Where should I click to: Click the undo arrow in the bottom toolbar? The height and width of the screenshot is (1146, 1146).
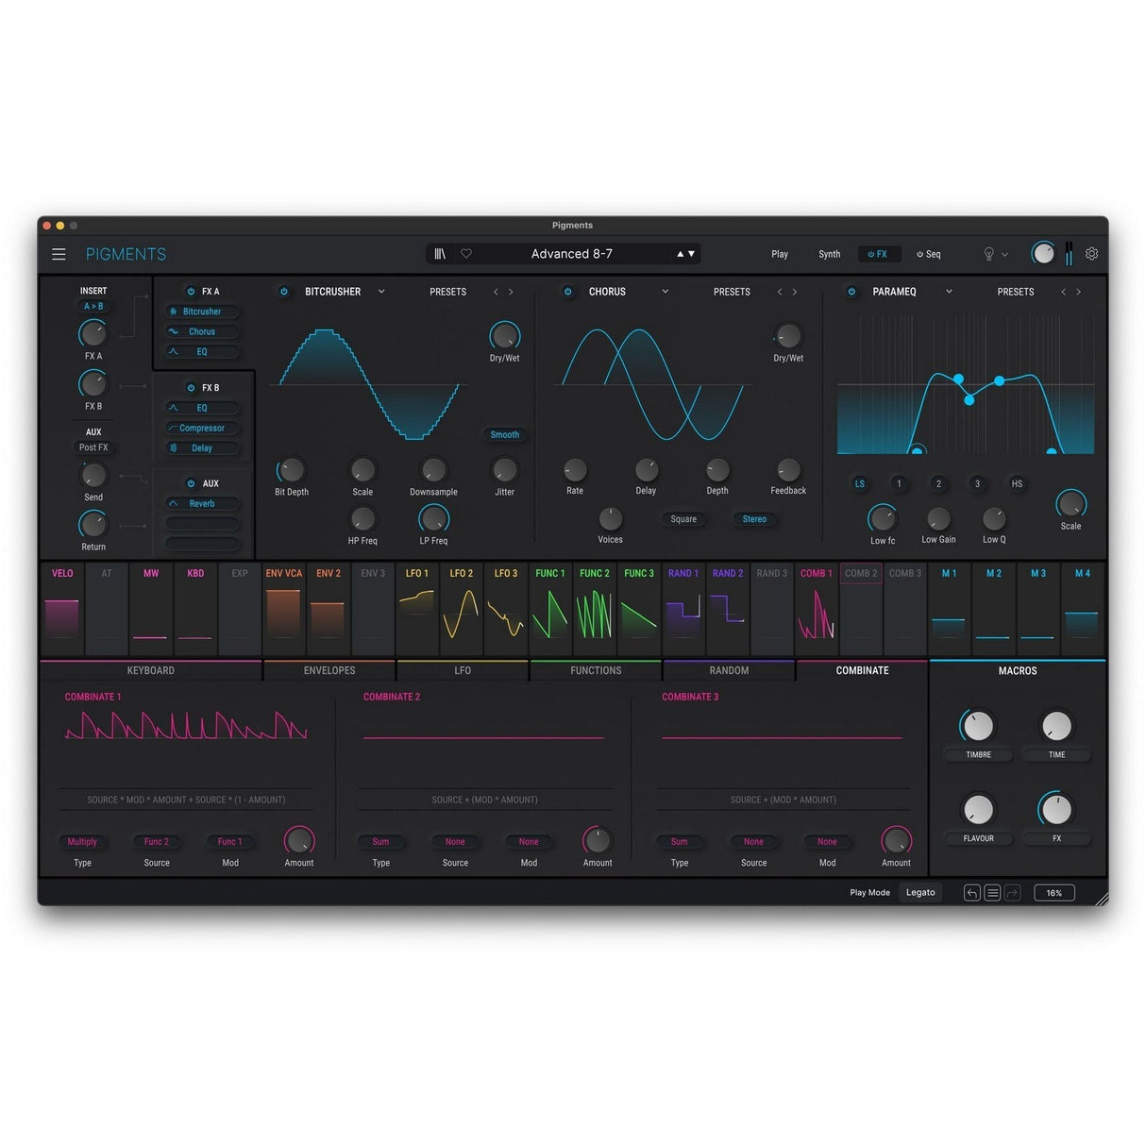[x=971, y=892]
